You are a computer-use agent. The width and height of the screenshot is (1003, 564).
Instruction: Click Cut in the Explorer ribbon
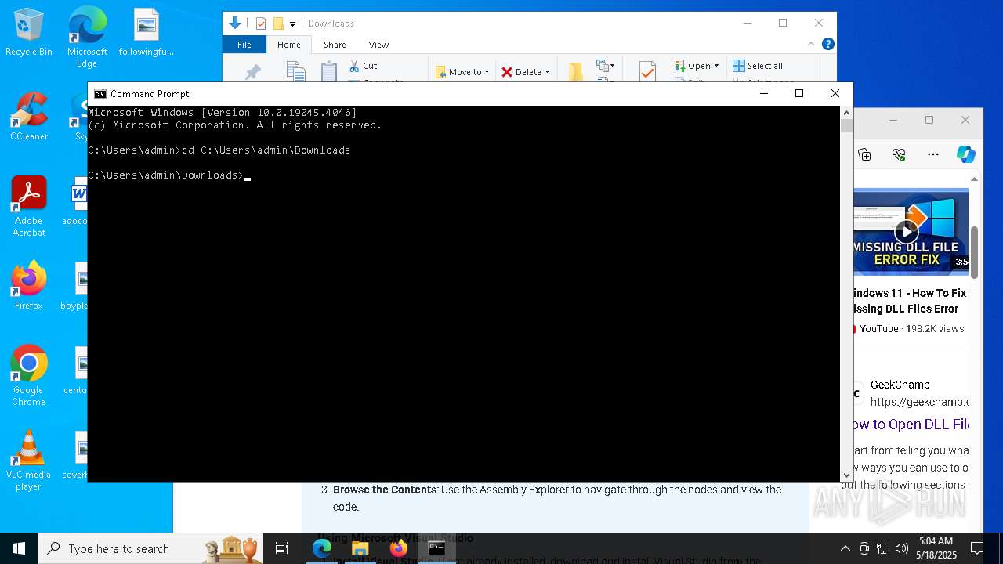[364, 66]
